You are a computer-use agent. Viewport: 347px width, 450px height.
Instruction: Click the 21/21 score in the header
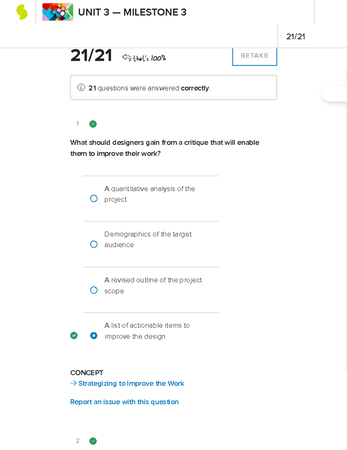(296, 36)
